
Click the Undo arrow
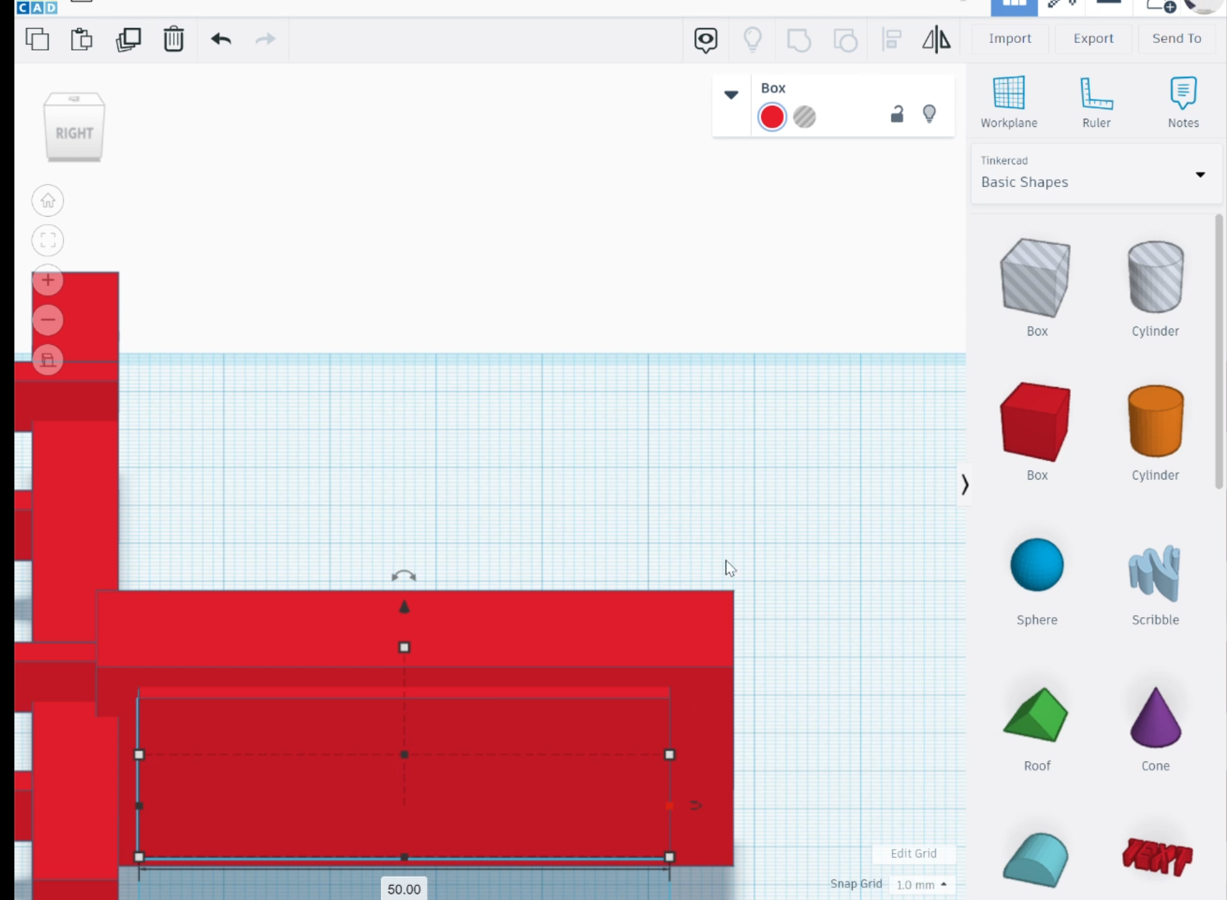220,39
